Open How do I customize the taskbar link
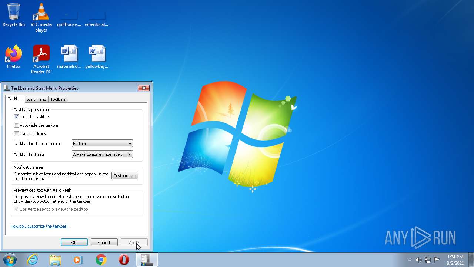The height and width of the screenshot is (267, 474). pyautogui.click(x=39, y=226)
